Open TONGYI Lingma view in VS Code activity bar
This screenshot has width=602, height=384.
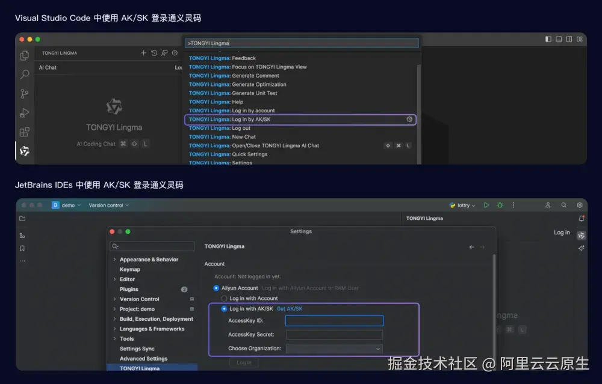coord(25,151)
